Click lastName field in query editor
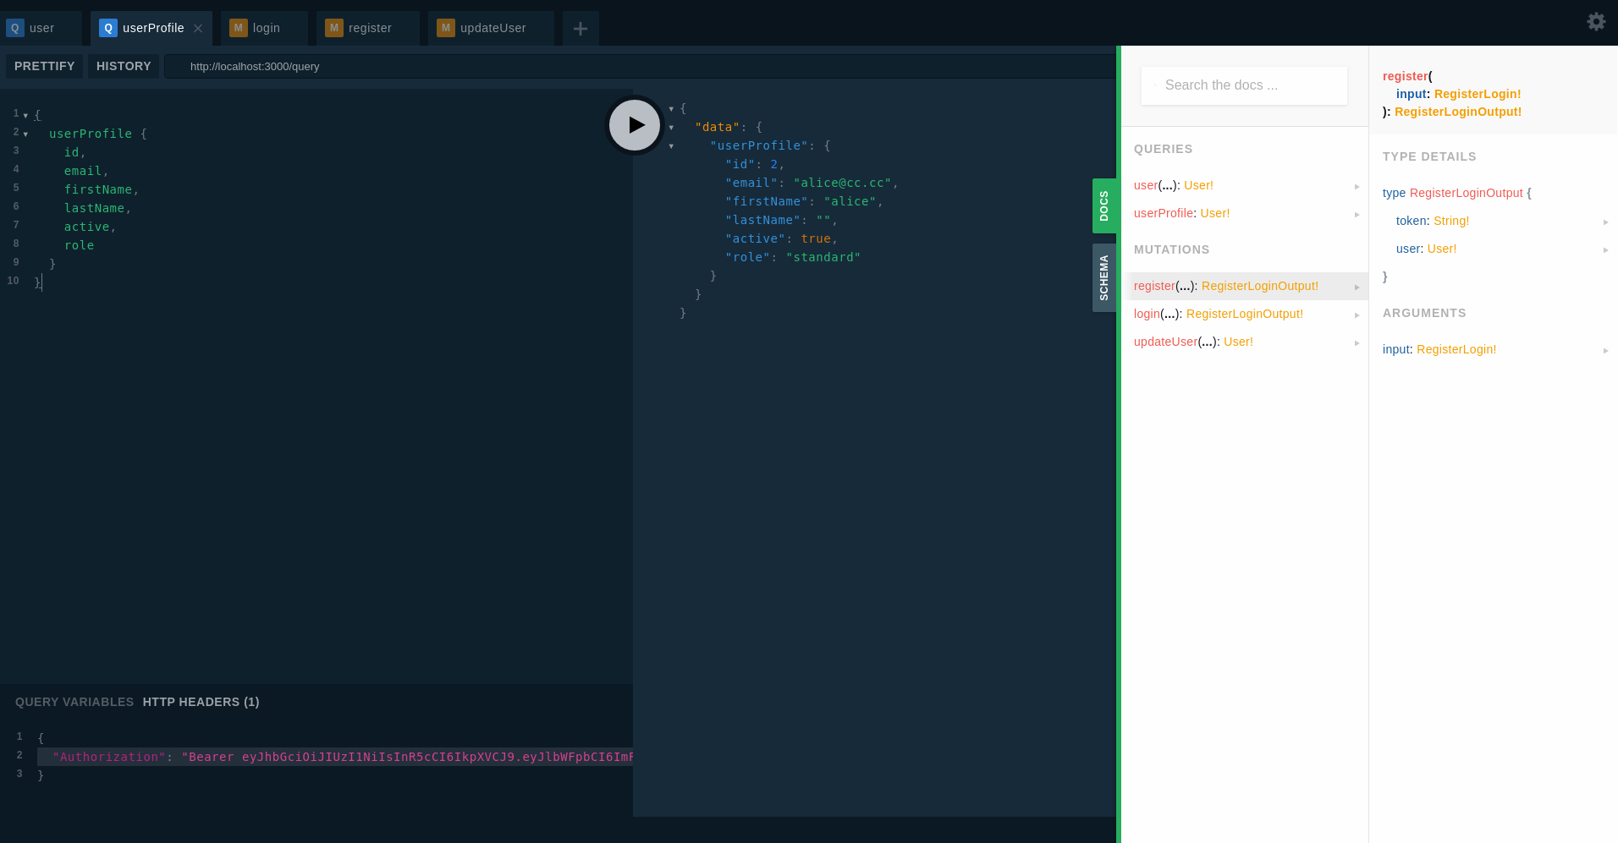Image resolution: width=1618 pixels, height=843 pixels. click(95, 208)
